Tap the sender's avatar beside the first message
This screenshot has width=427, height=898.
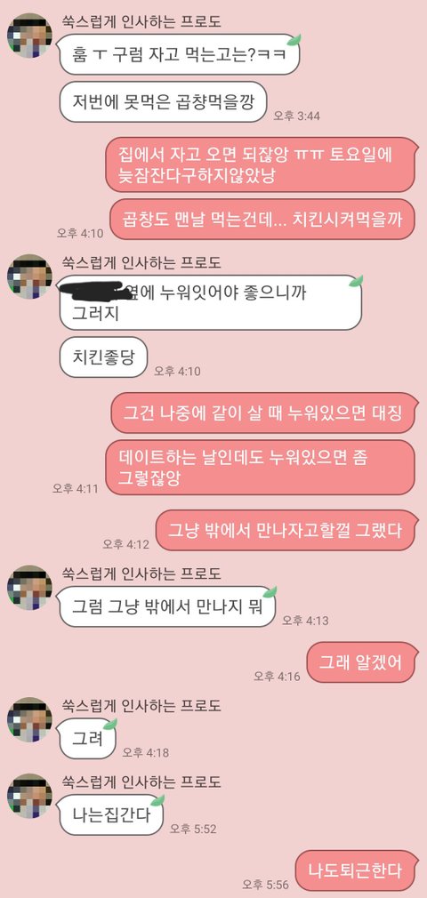[x=29, y=35]
